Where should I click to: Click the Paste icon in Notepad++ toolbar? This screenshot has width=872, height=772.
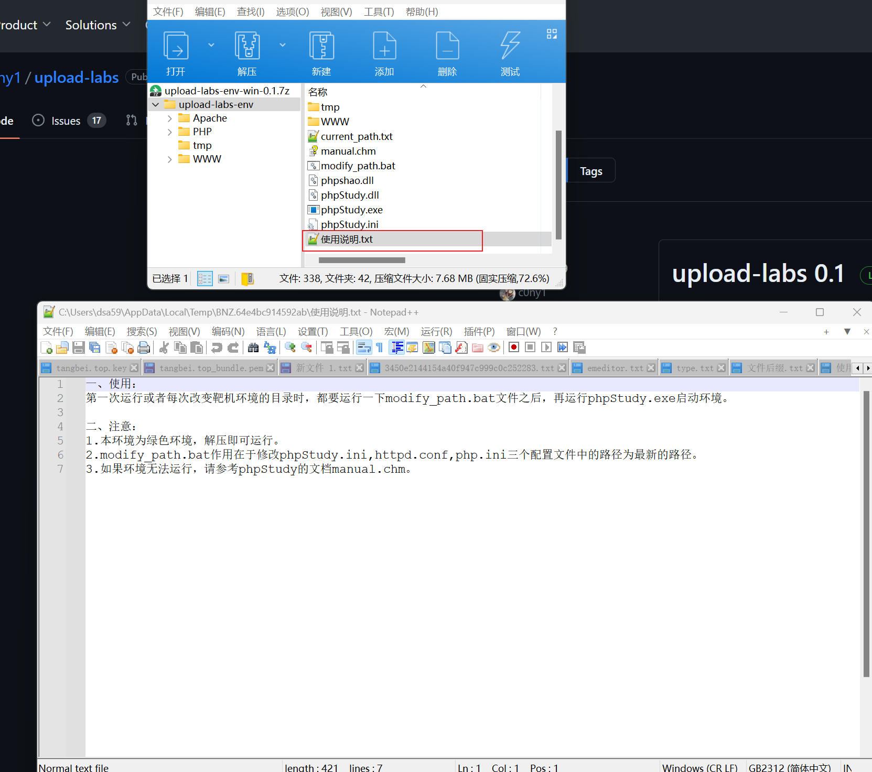click(x=197, y=347)
